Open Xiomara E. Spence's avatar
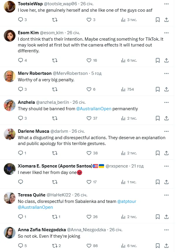Screen dimensions: 176x252 pos(10,169)
